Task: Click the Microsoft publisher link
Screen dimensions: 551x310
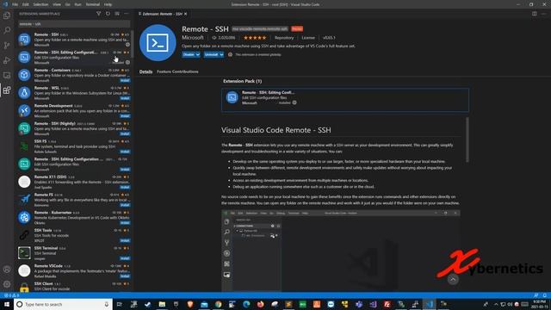Action: tap(193, 38)
